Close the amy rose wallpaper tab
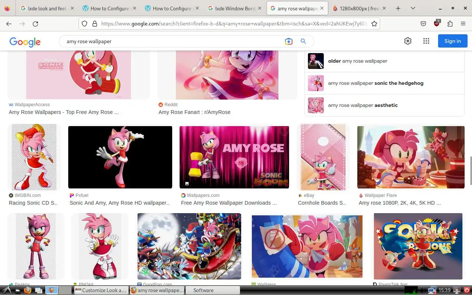Viewport: 472px width, 295px height. tap(322, 8)
